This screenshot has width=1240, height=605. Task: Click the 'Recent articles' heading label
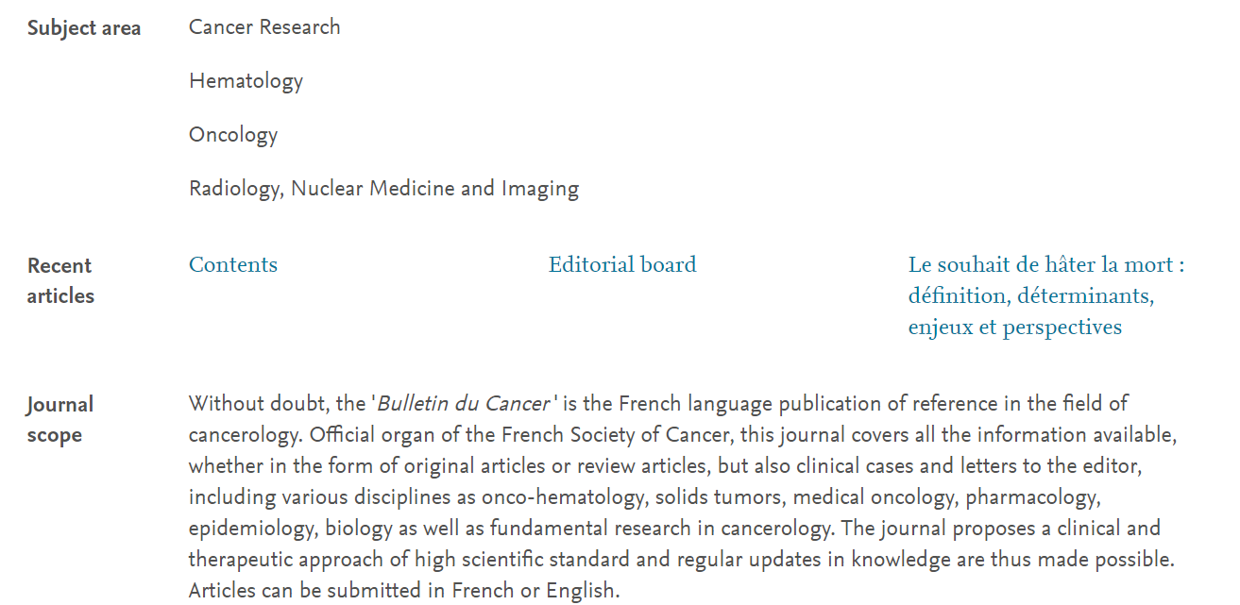tap(61, 280)
